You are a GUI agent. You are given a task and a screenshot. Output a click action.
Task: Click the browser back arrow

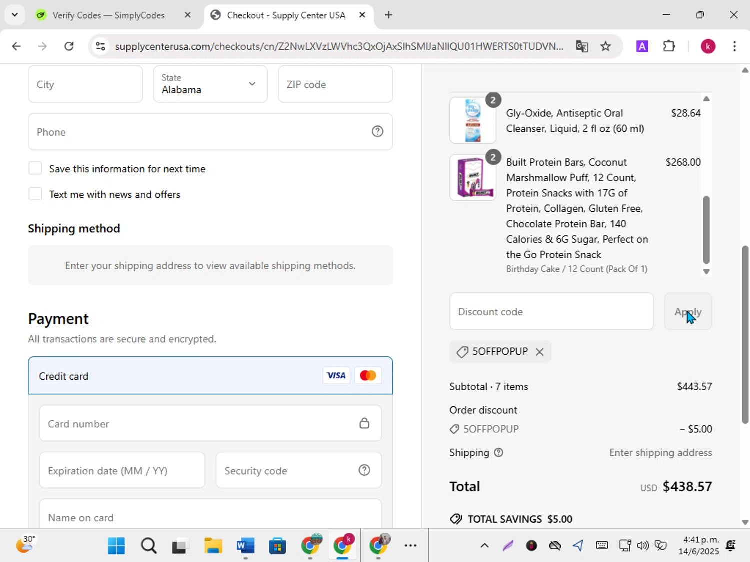[16, 46]
